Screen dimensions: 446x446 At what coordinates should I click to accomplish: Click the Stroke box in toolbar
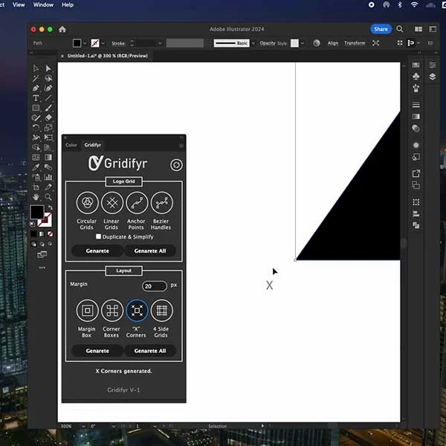pyautogui.click(x=47, y=222)
